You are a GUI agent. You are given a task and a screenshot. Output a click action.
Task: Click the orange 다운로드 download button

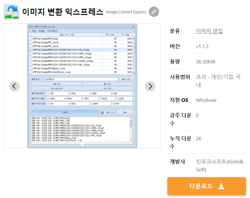point(207,186)
